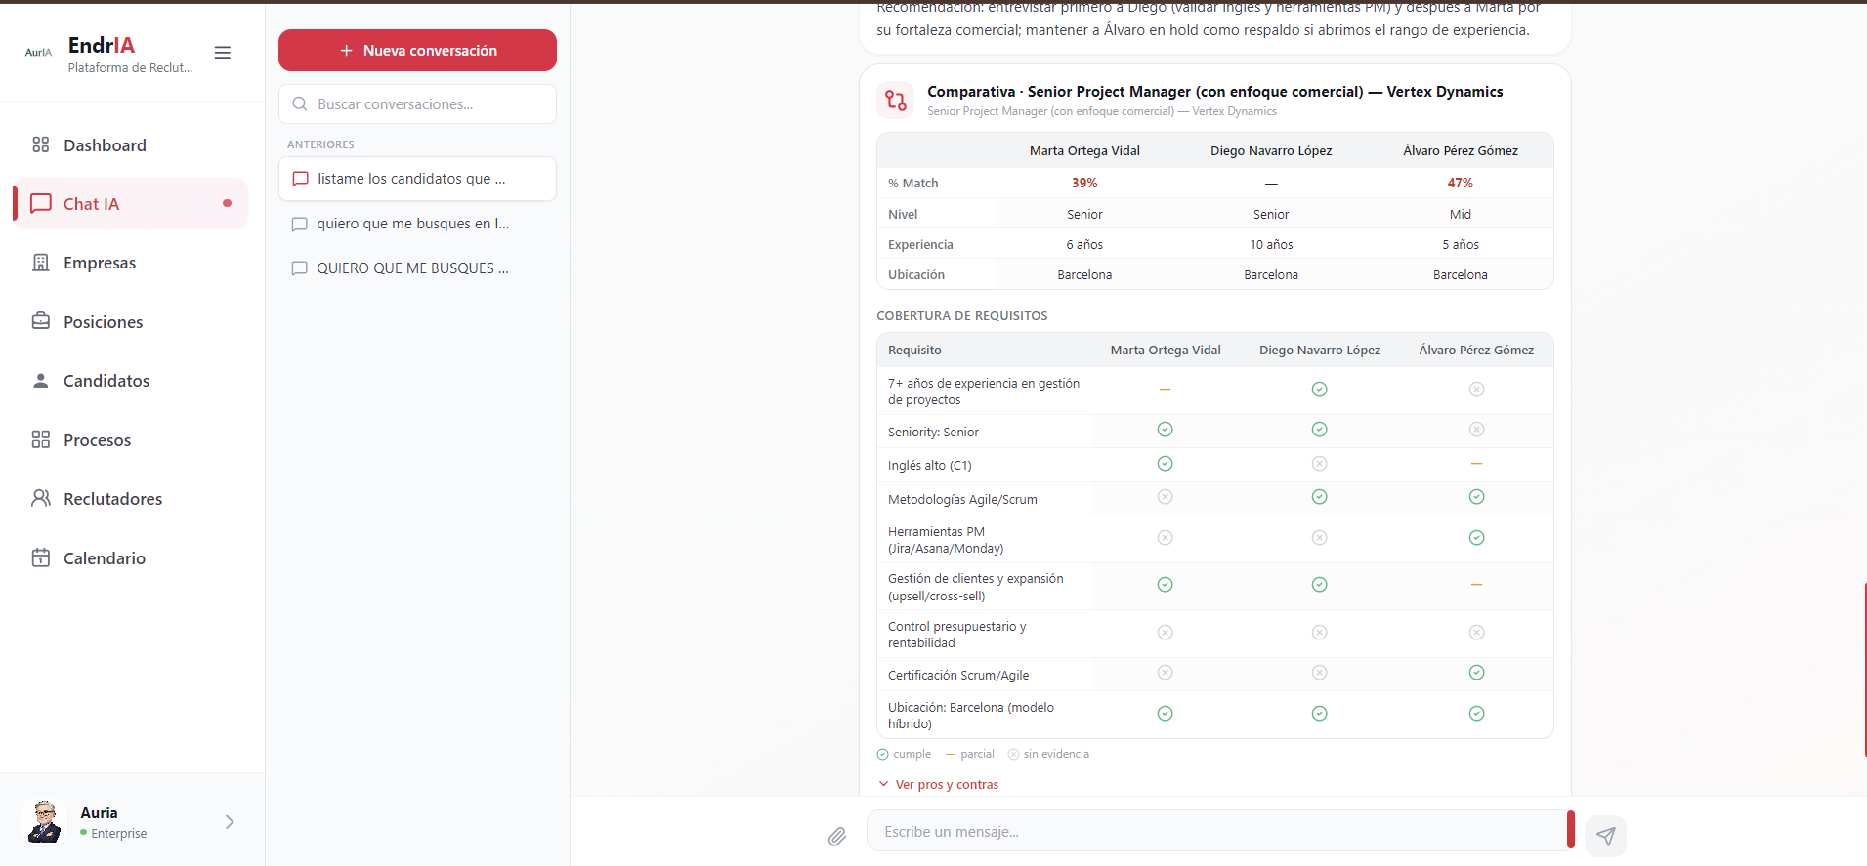Focus the Buscar conversaciones search field

417,104
